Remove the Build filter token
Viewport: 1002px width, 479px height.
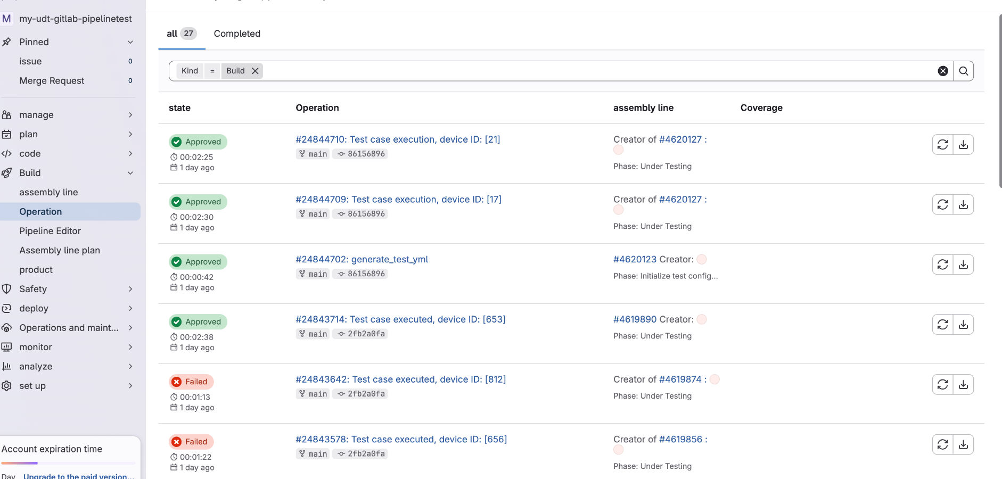255,71
